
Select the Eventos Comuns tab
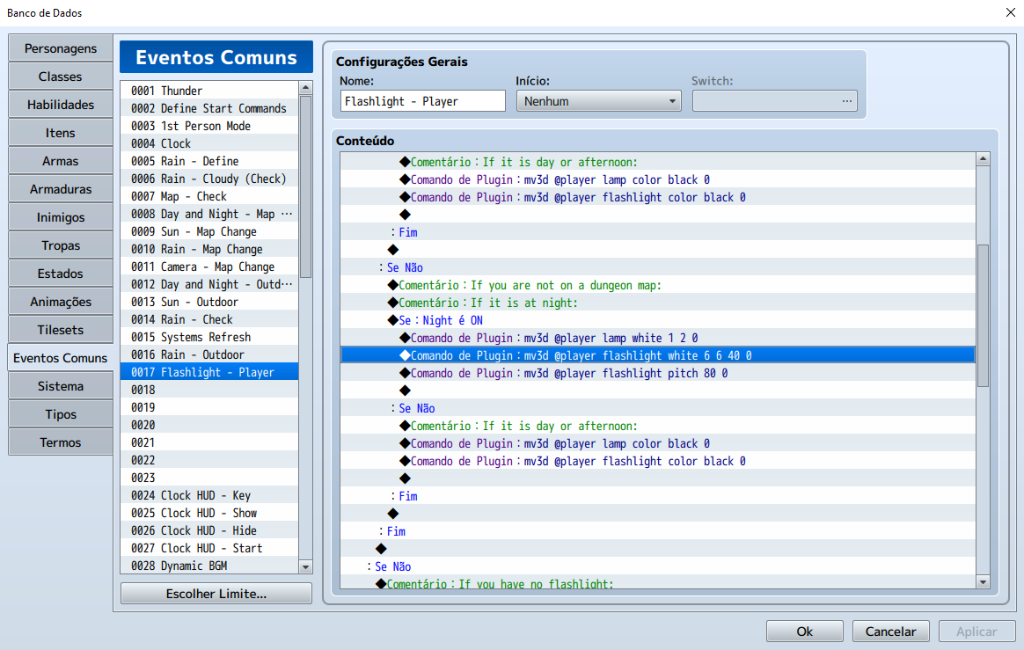tap(60, 357)
